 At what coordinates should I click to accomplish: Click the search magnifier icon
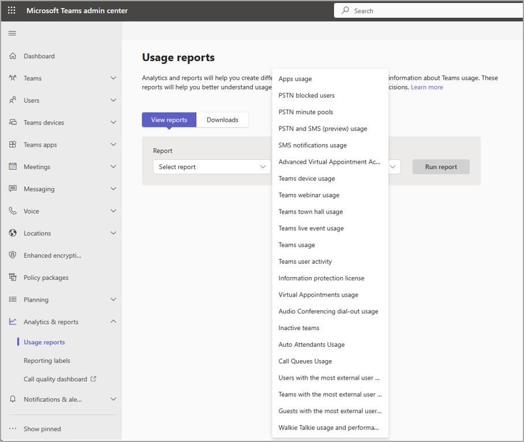[345, 10]
